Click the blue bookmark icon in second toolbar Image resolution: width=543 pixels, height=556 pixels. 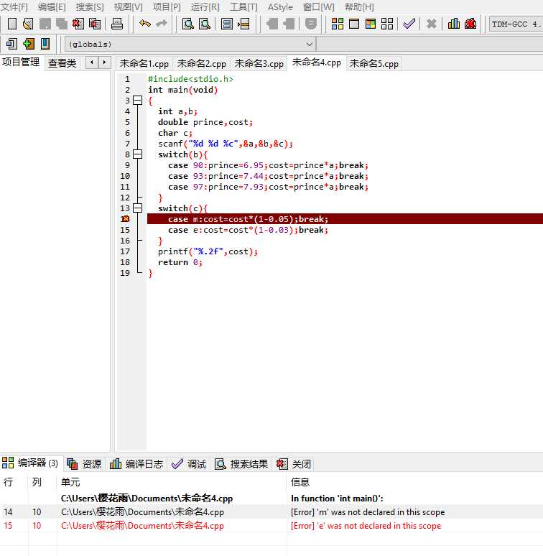45,44
